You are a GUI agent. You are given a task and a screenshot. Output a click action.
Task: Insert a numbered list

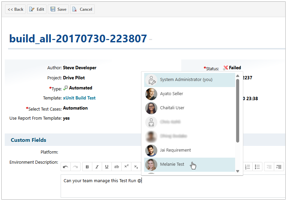248,167
